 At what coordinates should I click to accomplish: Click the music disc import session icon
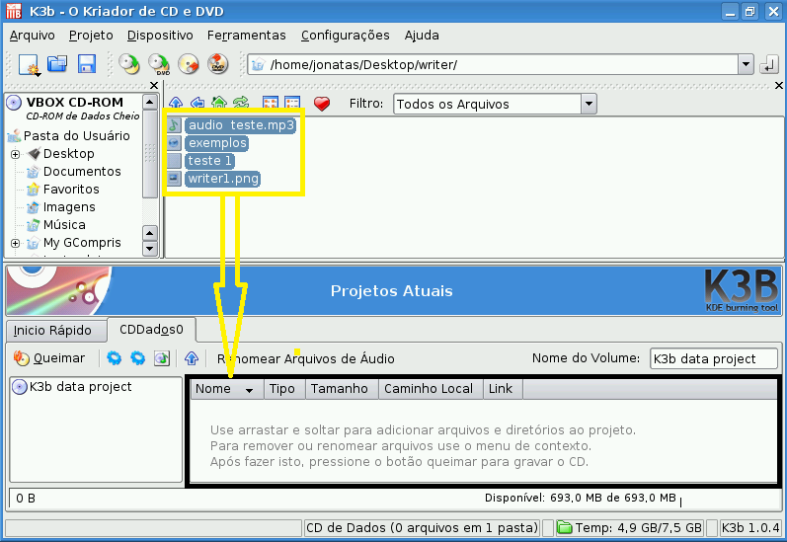point(162,358)
